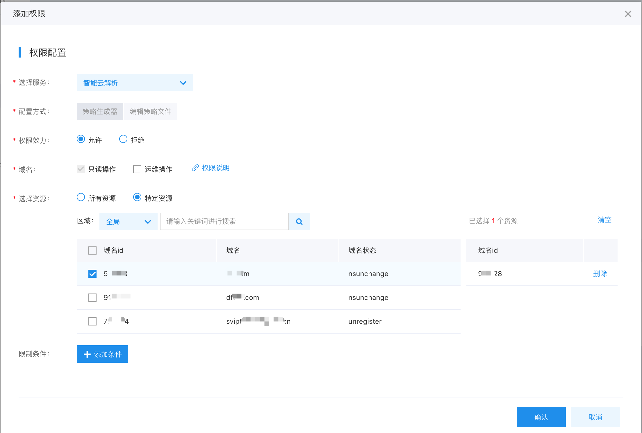Switch to 策略生成器 configuration mode
Viewport: 642px width, 433px height.
(100, 111)
